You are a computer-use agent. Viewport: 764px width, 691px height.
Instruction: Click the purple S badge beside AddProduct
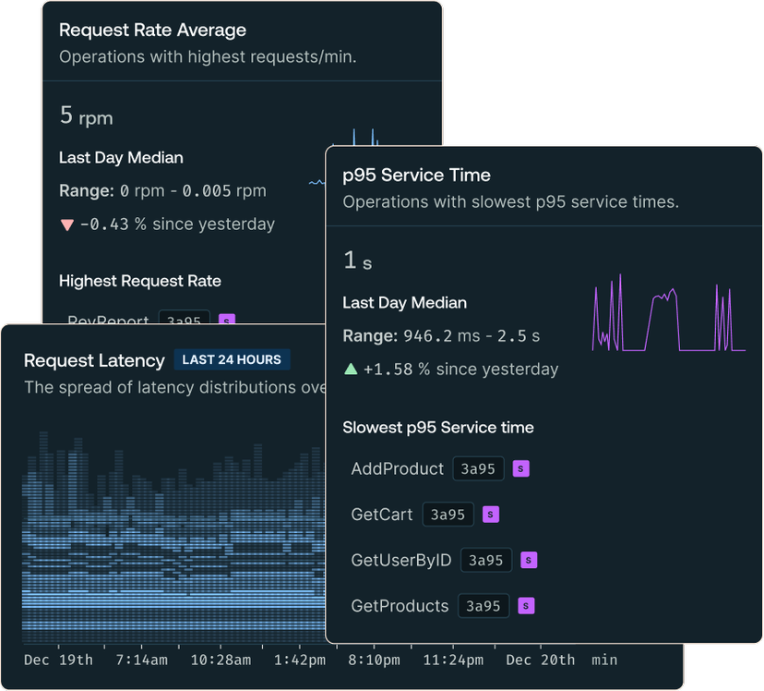[x=520, y=468]
